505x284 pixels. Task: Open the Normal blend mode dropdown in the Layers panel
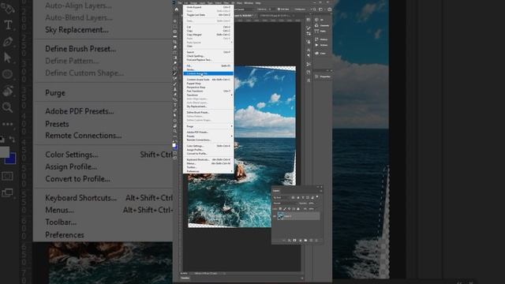pyautogui.click(x=285, y=204)
